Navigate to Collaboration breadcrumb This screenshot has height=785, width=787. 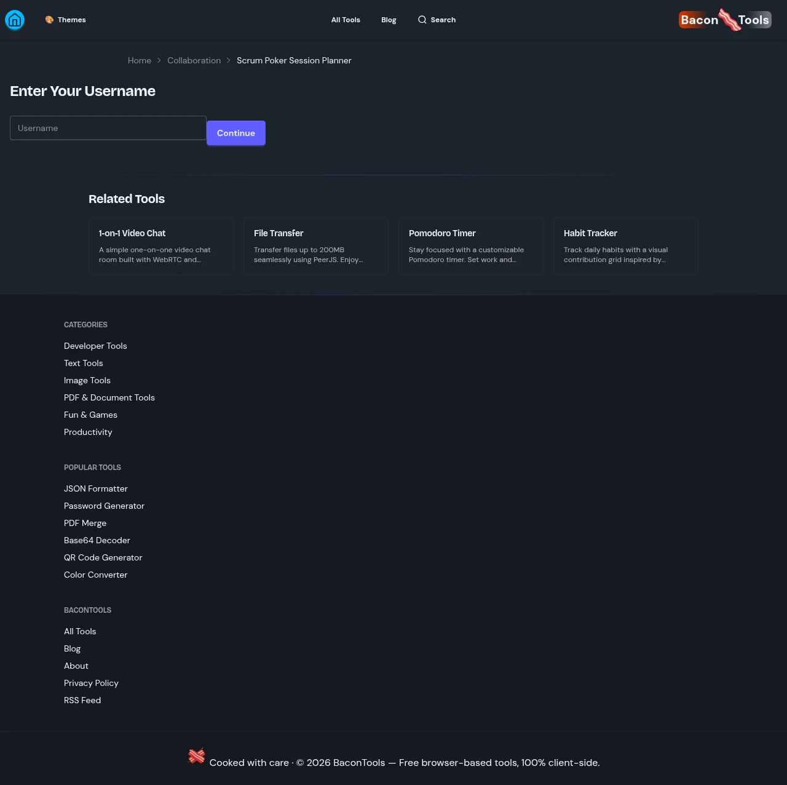tap(194, 60)
